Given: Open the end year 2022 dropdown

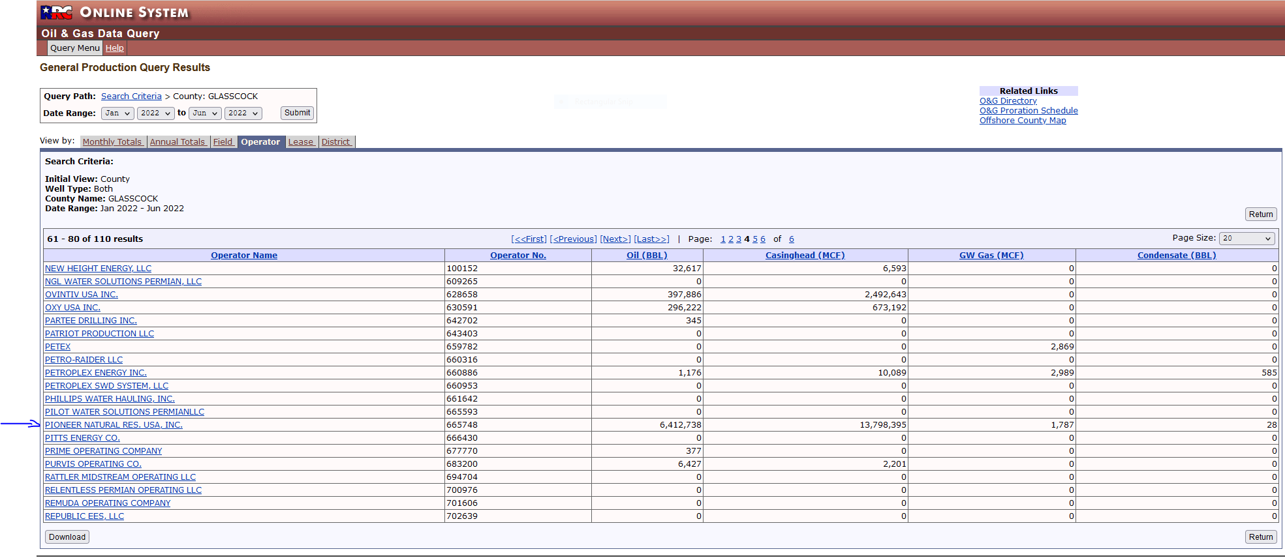Looking at the screenshot, I should coord(243,113).
